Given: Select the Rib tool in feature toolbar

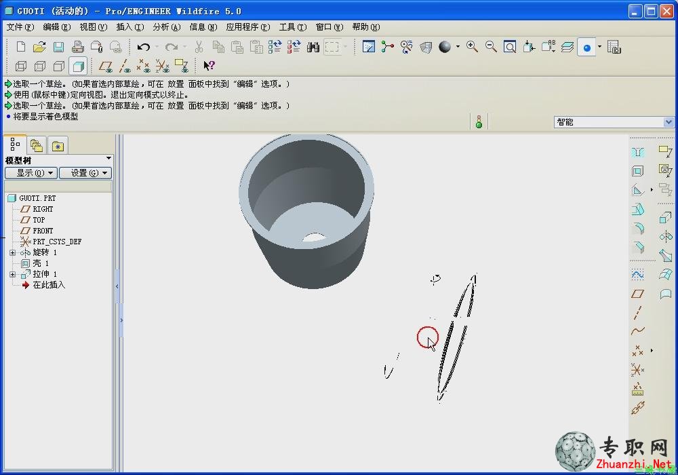Looking at the screenshot, I should coord(638,190).
